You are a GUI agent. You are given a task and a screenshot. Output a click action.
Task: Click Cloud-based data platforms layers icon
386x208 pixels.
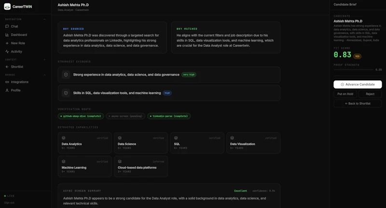[120, 161]
